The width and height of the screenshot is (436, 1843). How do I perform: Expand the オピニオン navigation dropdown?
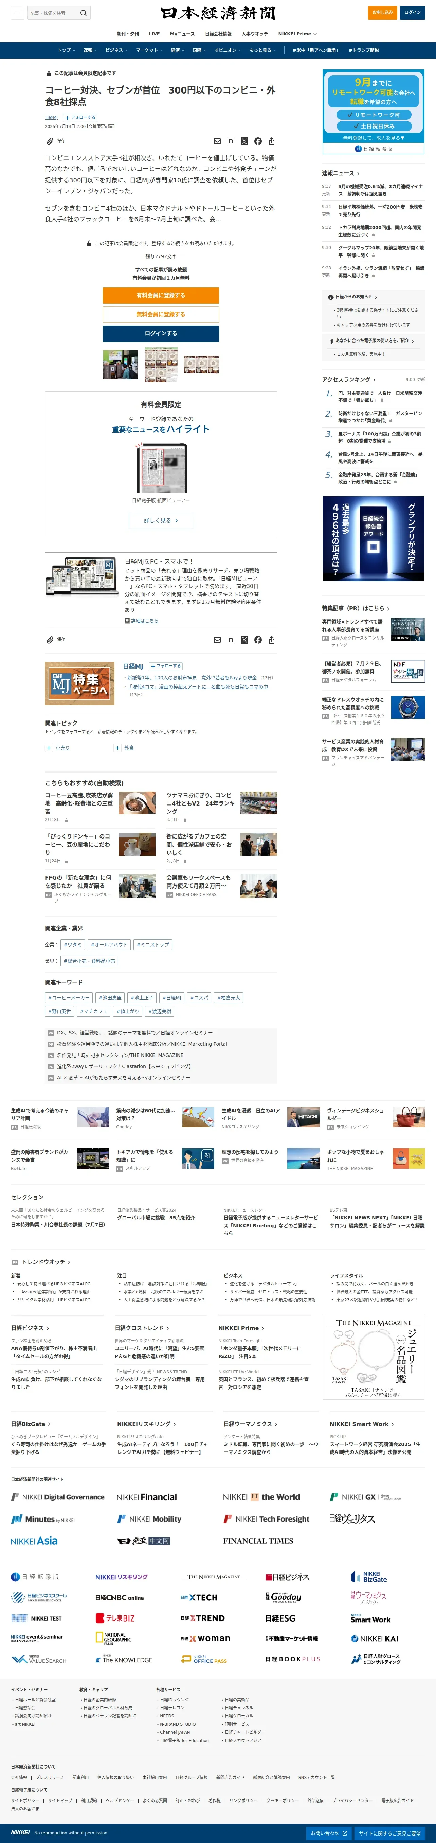[227, 50]
